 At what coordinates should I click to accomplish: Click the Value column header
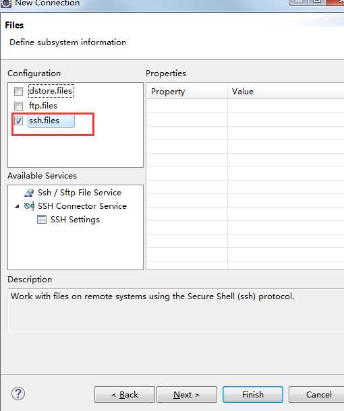point(285,92)
